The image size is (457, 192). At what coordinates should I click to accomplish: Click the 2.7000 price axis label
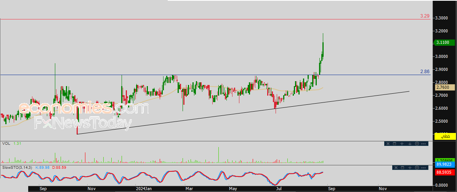(x=441, y=95)
